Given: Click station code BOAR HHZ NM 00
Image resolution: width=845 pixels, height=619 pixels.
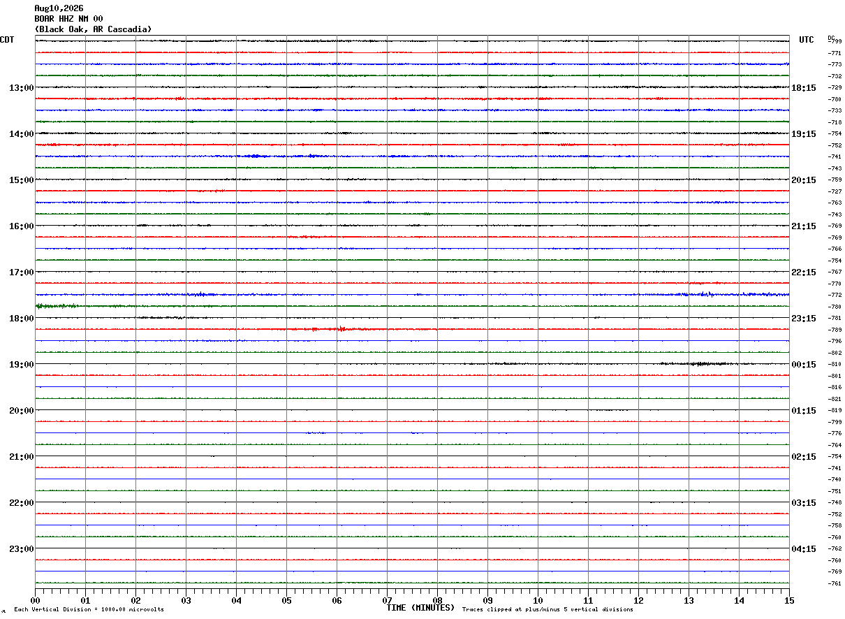Looking at the screenshot, I should (x=68, y=19).
